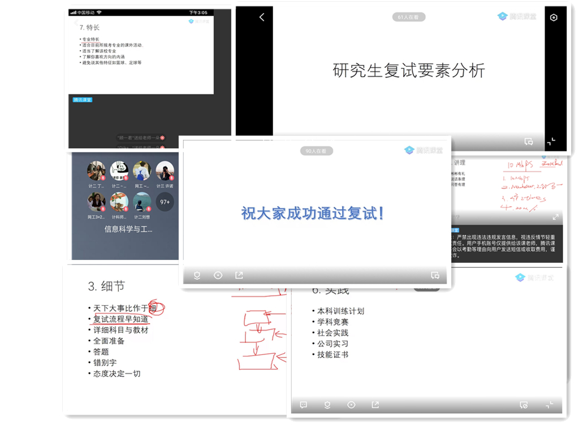Click share icon on the 实践 video toolbar
579x434 pixels.
tap(375, 405)
